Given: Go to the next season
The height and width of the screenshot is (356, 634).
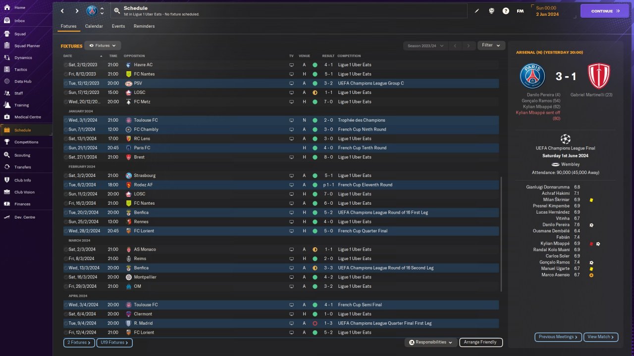Looking at the screenshot, I should click(x=469, y=45).
